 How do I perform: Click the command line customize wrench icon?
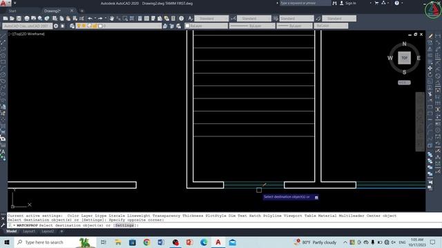coord(3,225)
